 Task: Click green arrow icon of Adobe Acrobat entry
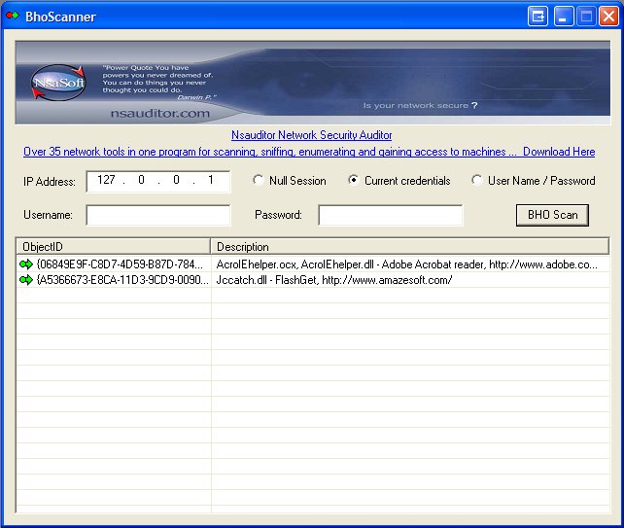pyautogui.click(x=26, y=264)
